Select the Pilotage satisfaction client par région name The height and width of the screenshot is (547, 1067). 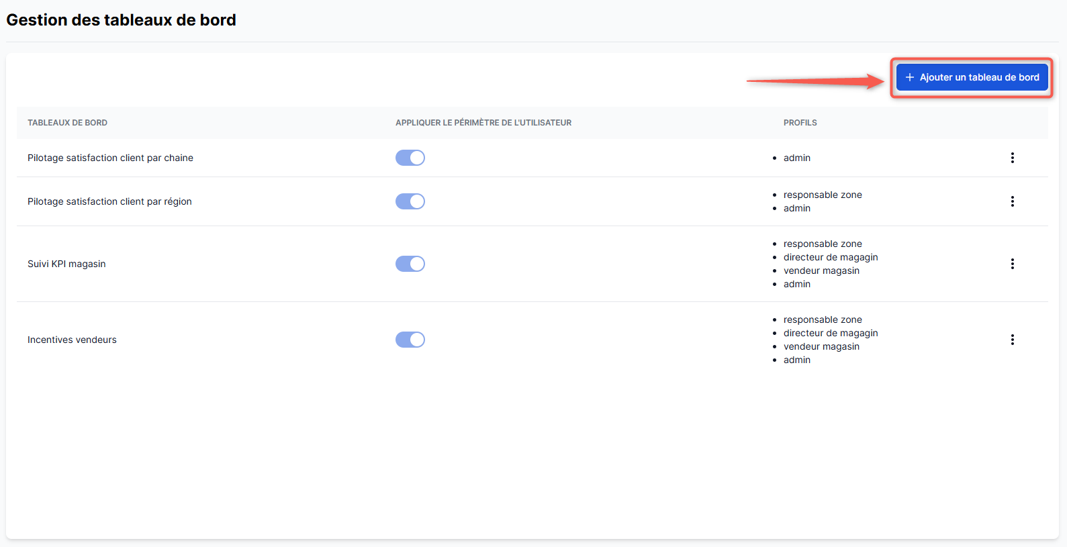click(109, 201)
